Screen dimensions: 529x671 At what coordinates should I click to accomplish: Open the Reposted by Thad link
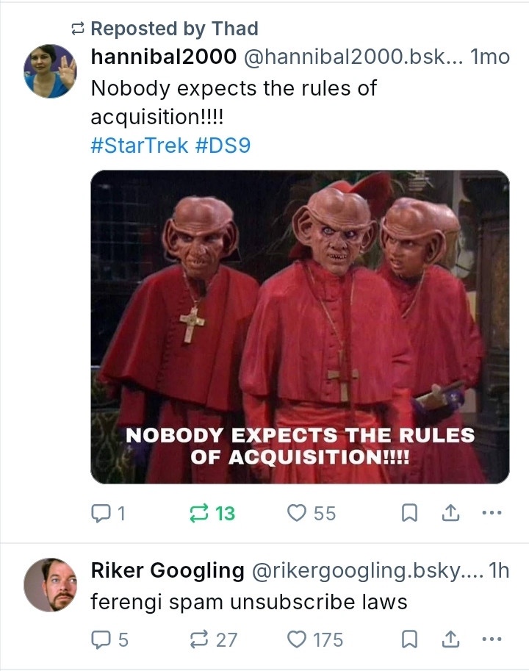coord(174,29)
